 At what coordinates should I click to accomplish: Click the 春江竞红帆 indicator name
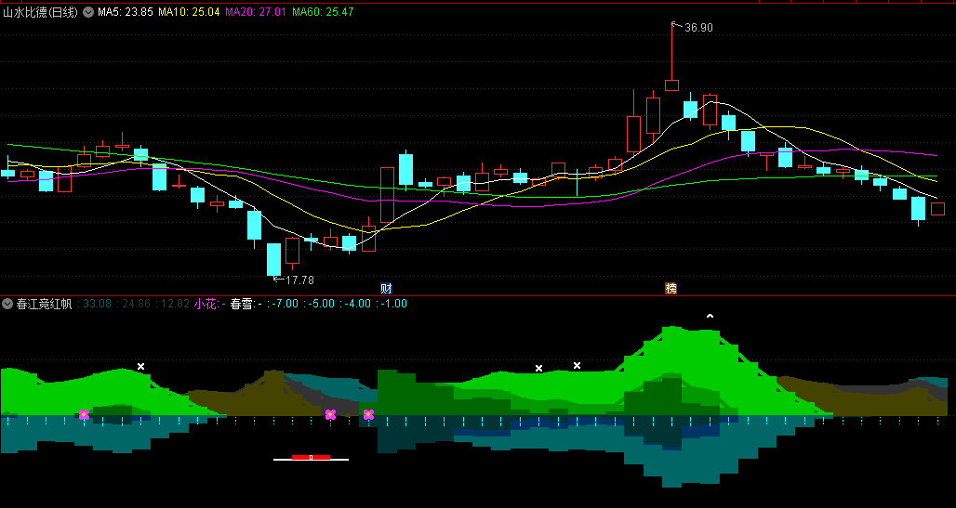tap(44, 304)
